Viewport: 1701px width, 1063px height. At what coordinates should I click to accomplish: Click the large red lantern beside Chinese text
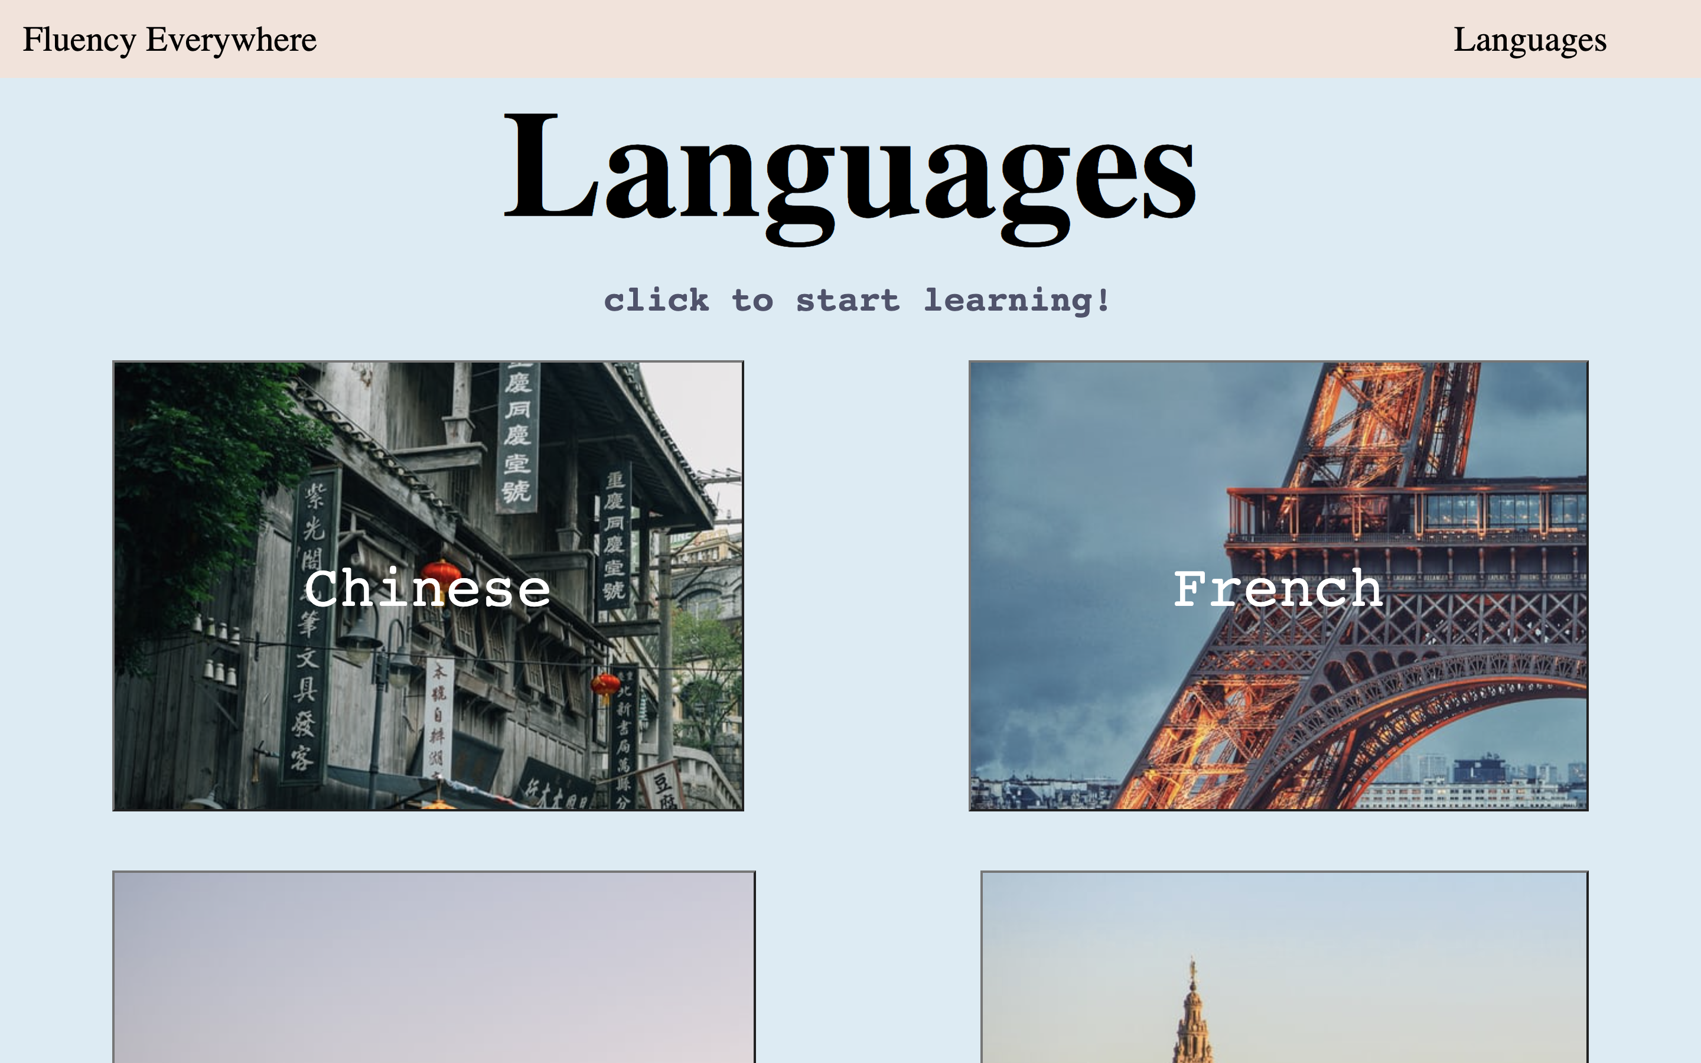coord(441,571)
